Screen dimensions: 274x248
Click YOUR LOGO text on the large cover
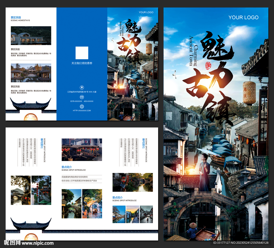tap(243, 17)
